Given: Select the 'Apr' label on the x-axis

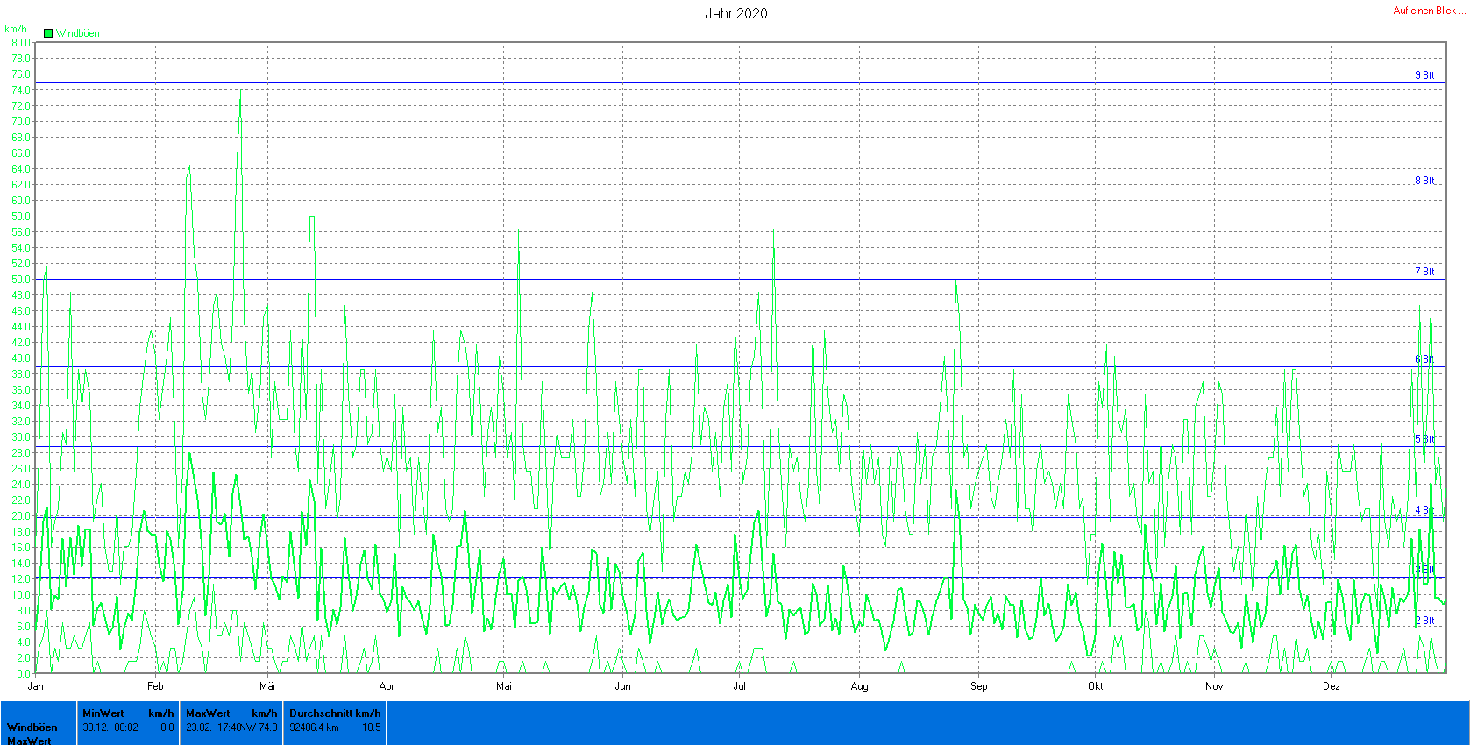Looking at the screenshot, I should click(x=387, y=686).
